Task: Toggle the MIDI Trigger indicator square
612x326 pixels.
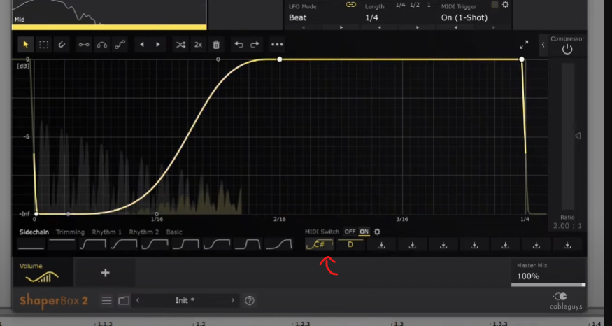Action: click(495, 5)
